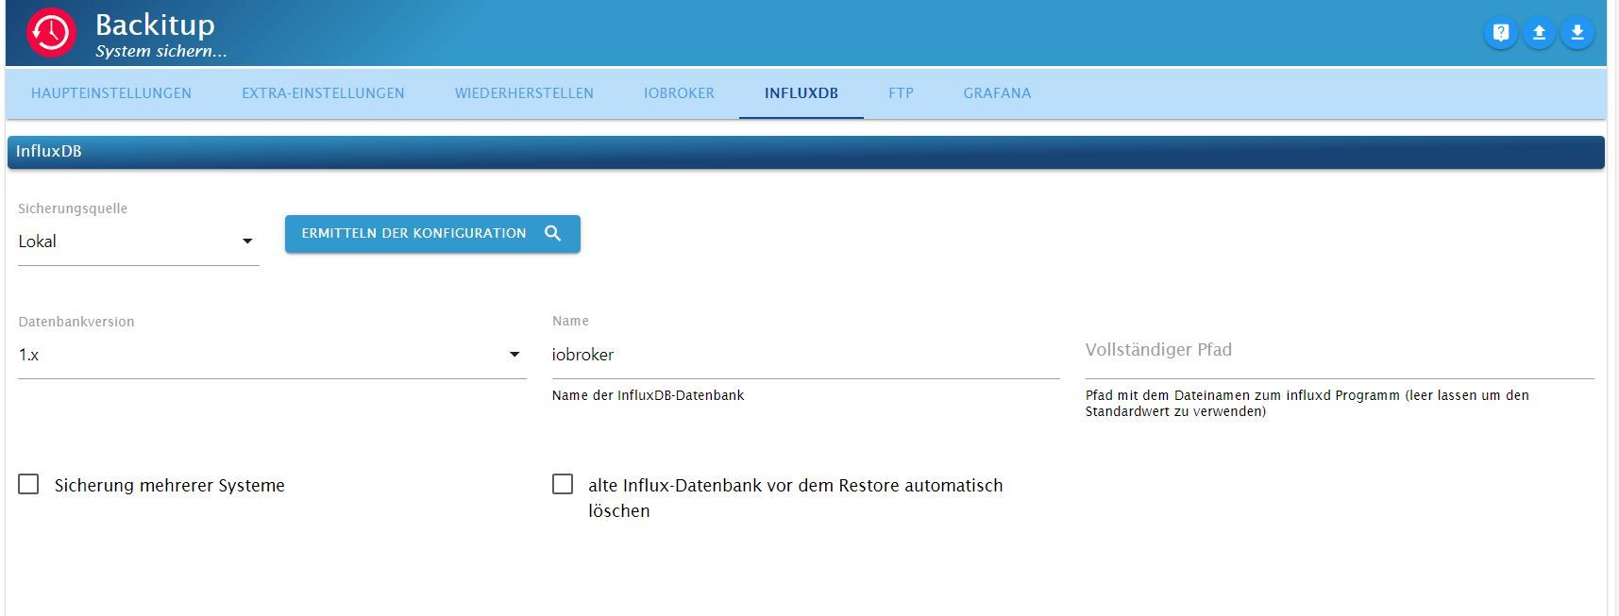Switch to the Extra-Einstellungen tab
Image resolution: width=1619 pixels, height=616 pixels.
tap(323, 93)
